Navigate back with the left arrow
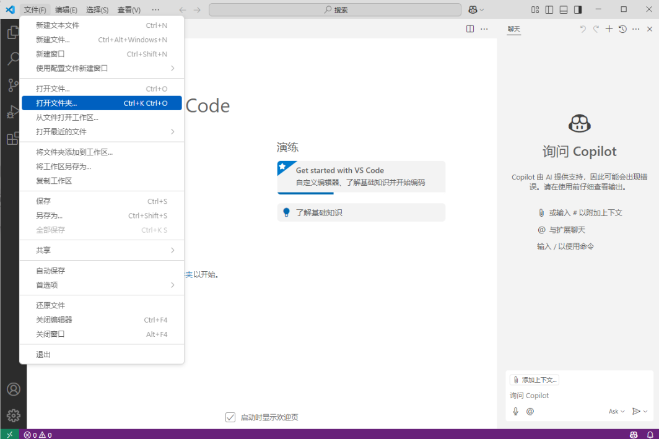The width and height of the screenshot is (659, 439). (182, 10)
